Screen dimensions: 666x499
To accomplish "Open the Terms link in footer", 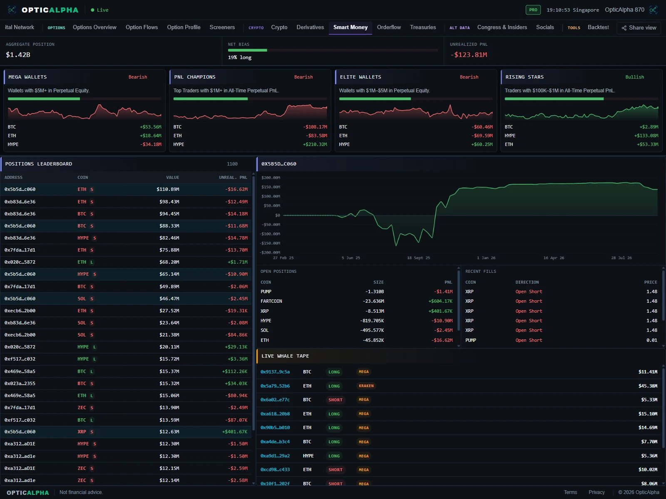I will pos(570,492).
